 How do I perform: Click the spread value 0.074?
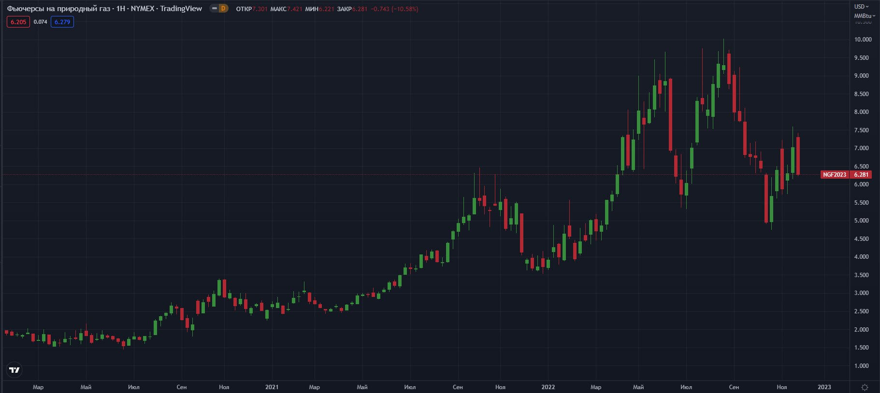point(41,22)
